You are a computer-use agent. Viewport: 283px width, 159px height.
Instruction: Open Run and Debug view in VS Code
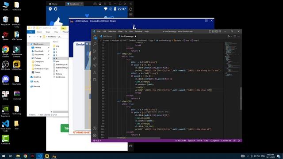point(95,58)
